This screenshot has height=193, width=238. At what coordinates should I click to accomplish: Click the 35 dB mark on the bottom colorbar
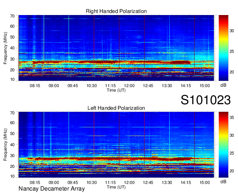(232, 117)
